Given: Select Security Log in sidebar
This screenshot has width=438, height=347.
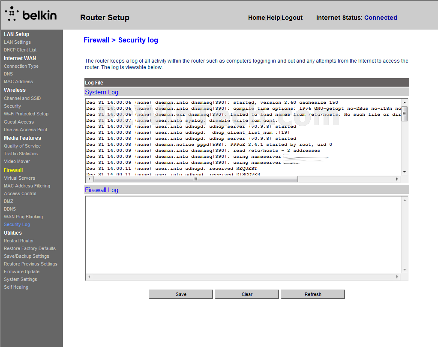Looking at the screenshot, I should (x=17, y=224).
